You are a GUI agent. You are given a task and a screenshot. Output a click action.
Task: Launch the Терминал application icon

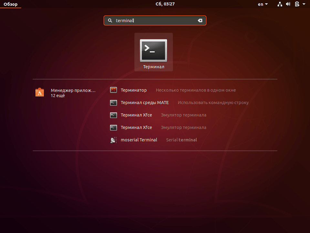coord(153,50)
